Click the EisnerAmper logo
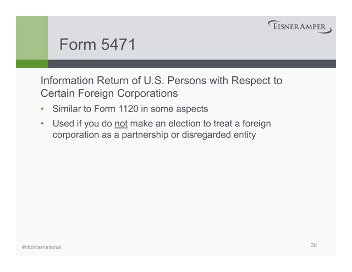The width and height of the screenshot is (352, 272). click(x=299, y=27)
